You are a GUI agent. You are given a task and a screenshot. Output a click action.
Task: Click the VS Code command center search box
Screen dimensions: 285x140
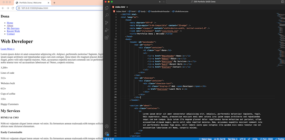coord(203,2)
